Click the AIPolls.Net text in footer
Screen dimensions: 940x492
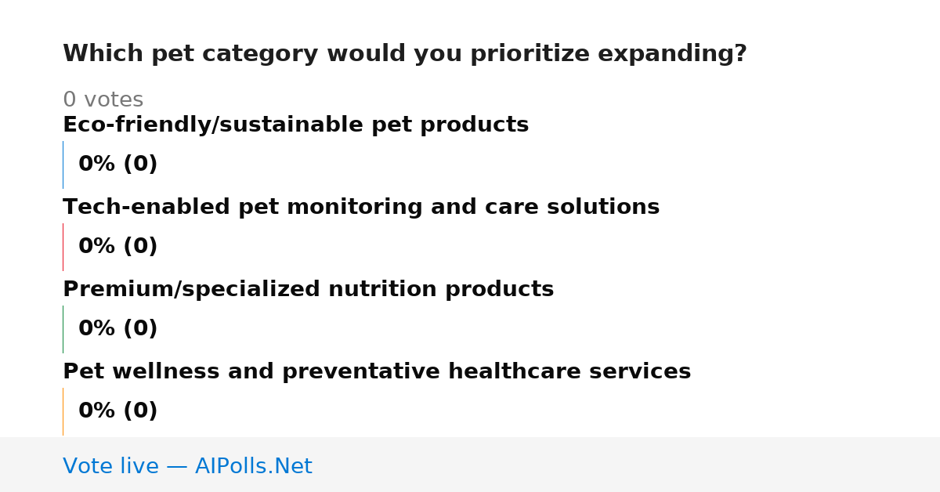253,467
